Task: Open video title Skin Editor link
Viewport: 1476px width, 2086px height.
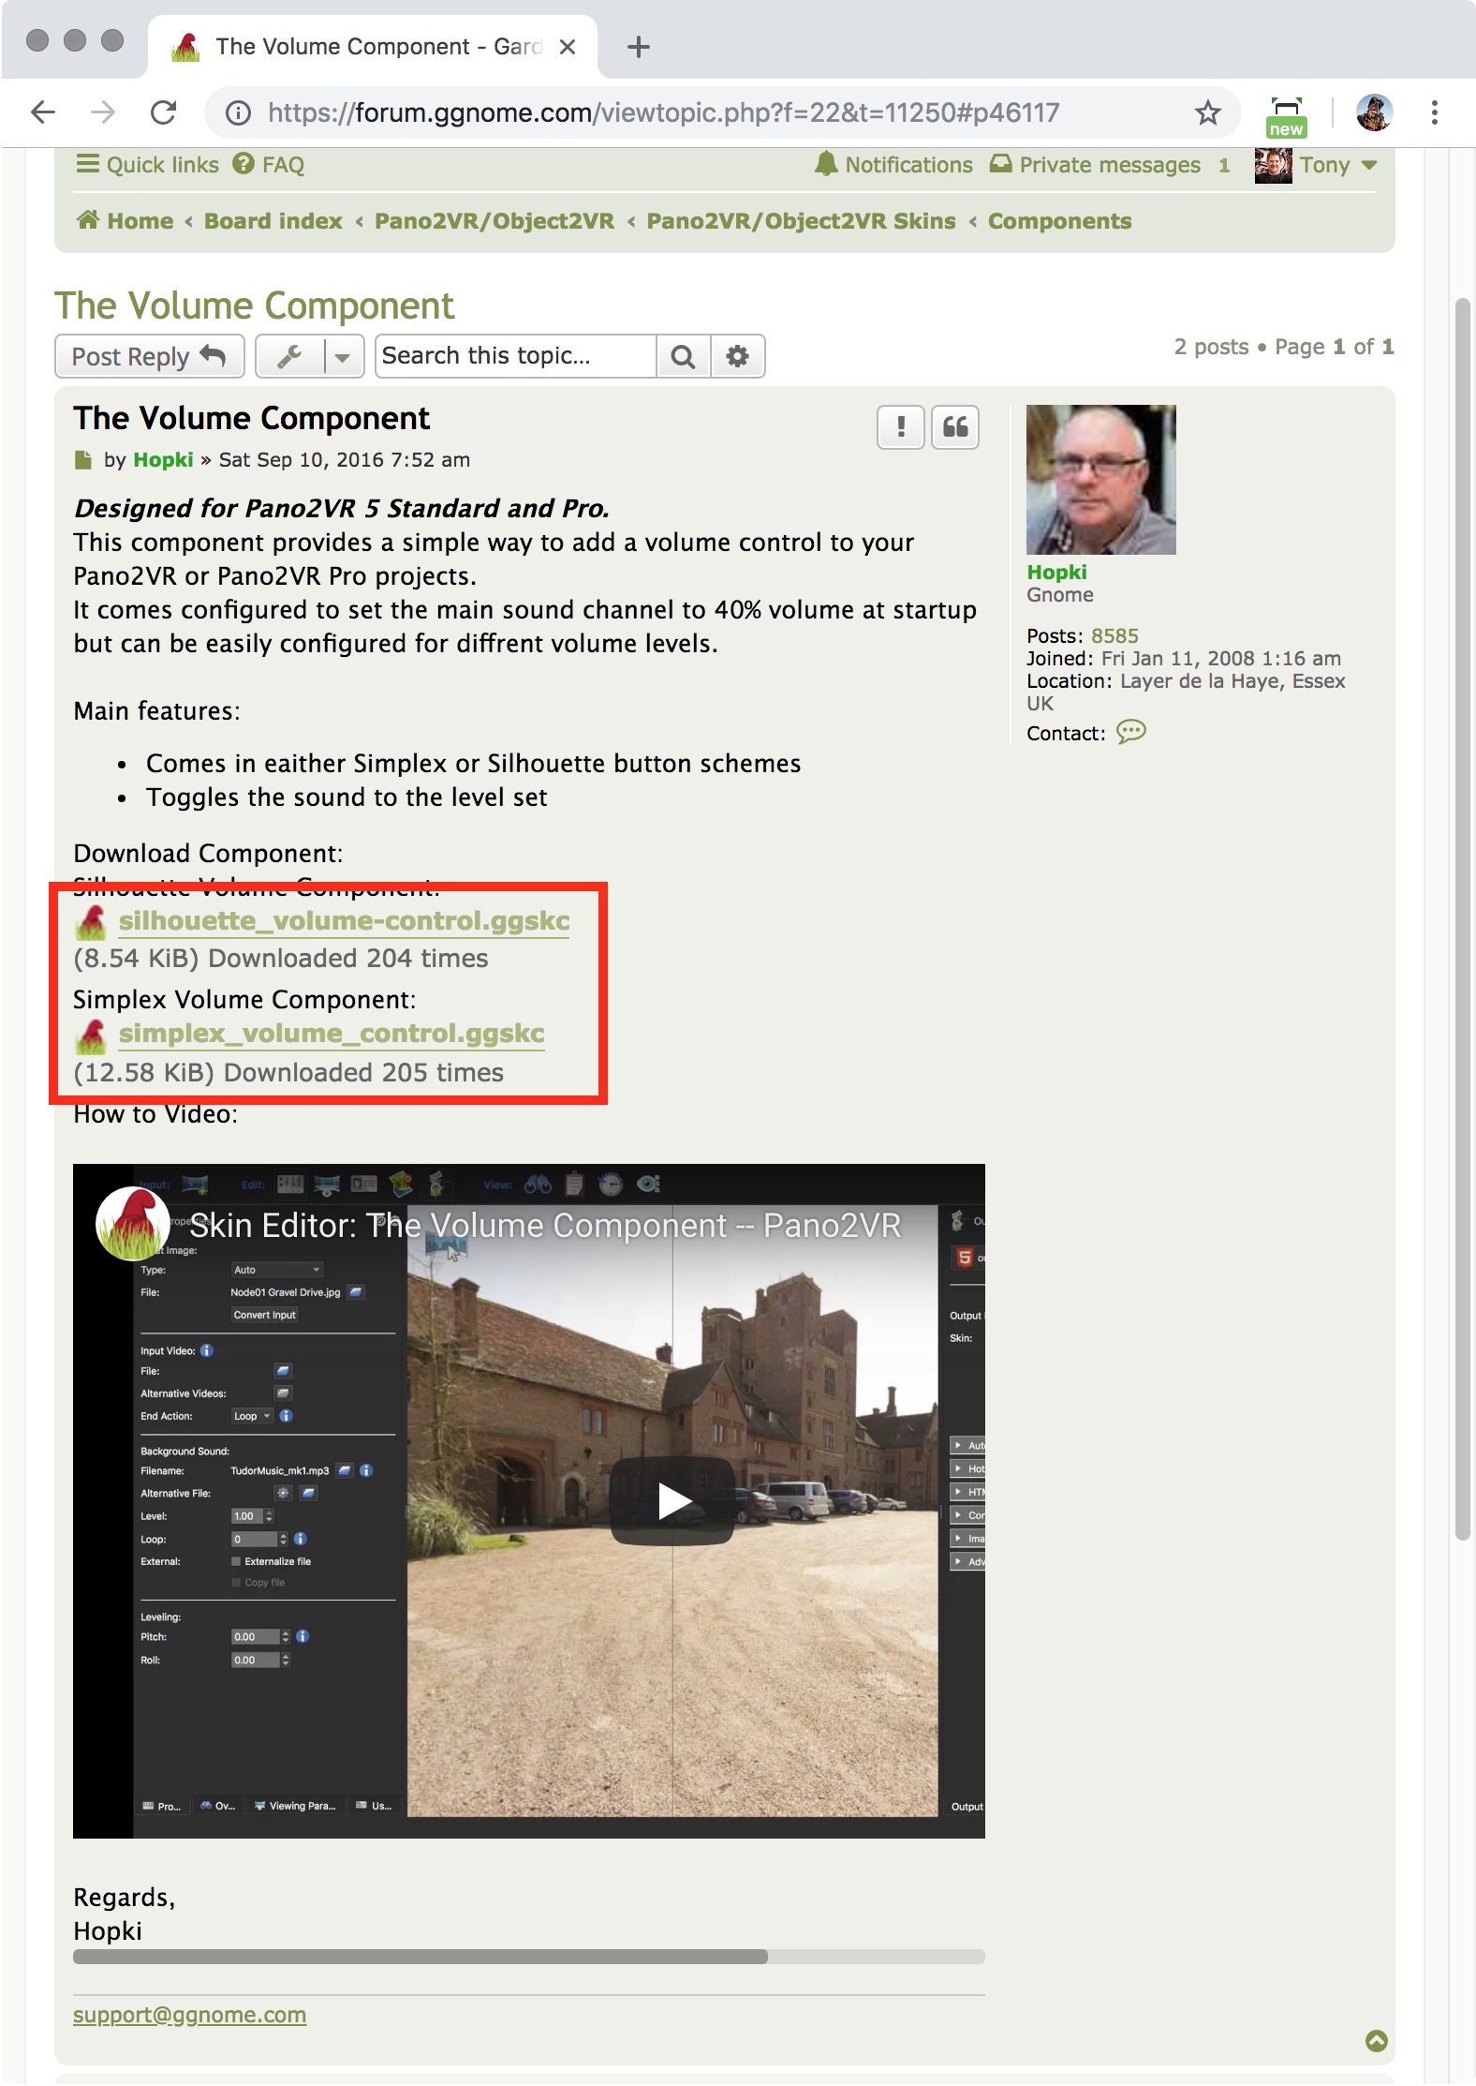Action: tap(545, 1226)
